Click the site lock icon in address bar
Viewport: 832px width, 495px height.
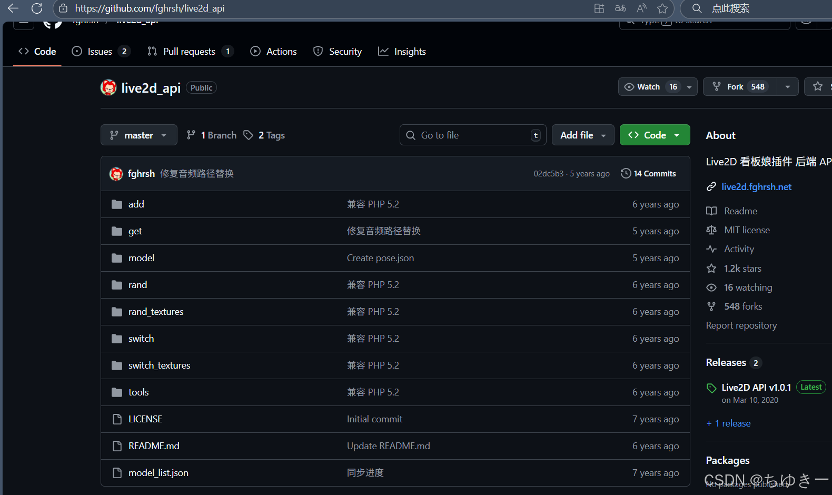click(63, 8)
